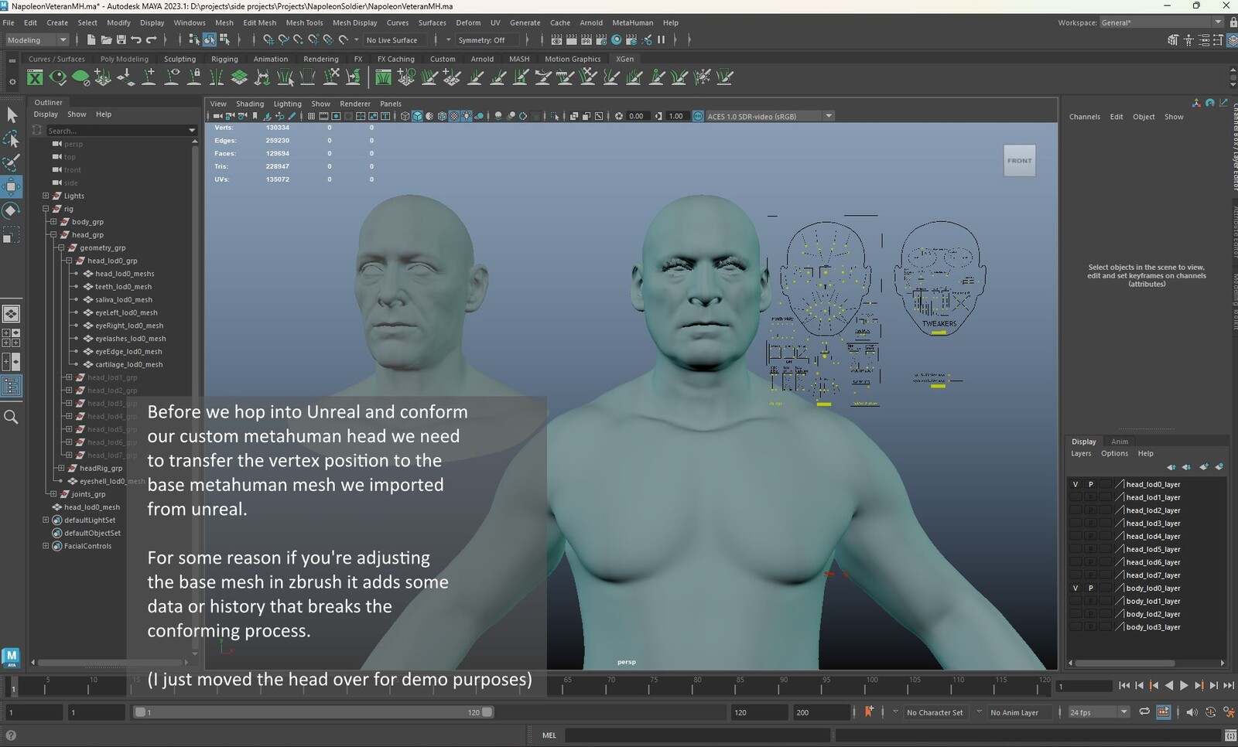Activate the Rotate tool in the toolbox

pos(12,210)
